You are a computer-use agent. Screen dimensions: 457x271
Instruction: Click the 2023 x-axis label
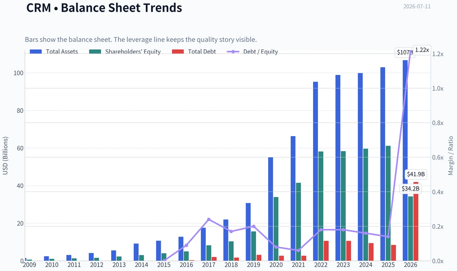click(343, 265)
